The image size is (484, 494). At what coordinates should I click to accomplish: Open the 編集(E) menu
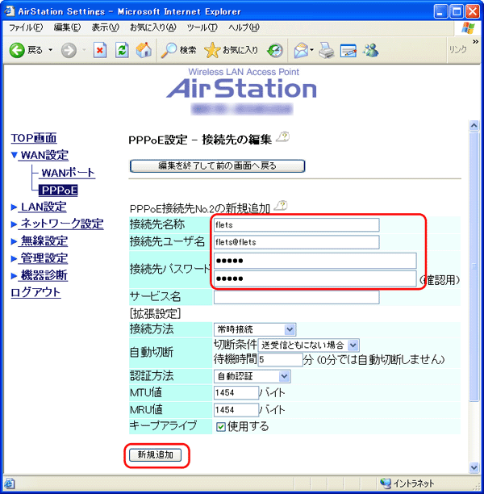[67, 27]
